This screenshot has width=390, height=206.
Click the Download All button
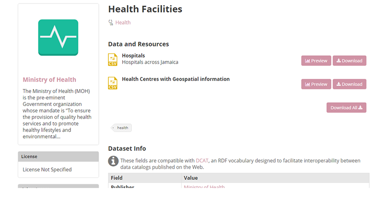tap(346, 108)
